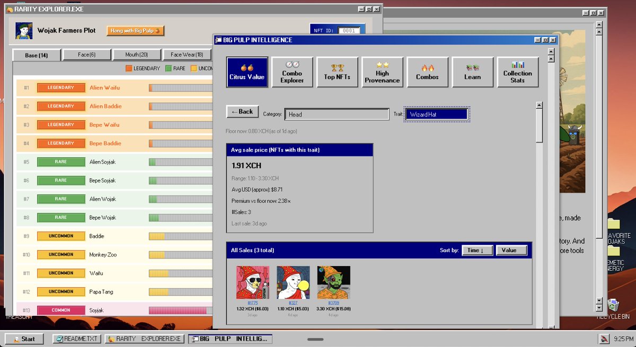Select the Bepe Baddie trait row
636x347 pixels.
(114, 143)
